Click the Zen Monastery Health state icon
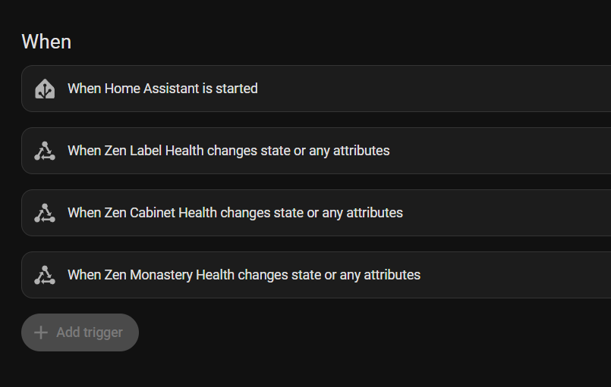 pyautogui.click(x=45, y=275)
